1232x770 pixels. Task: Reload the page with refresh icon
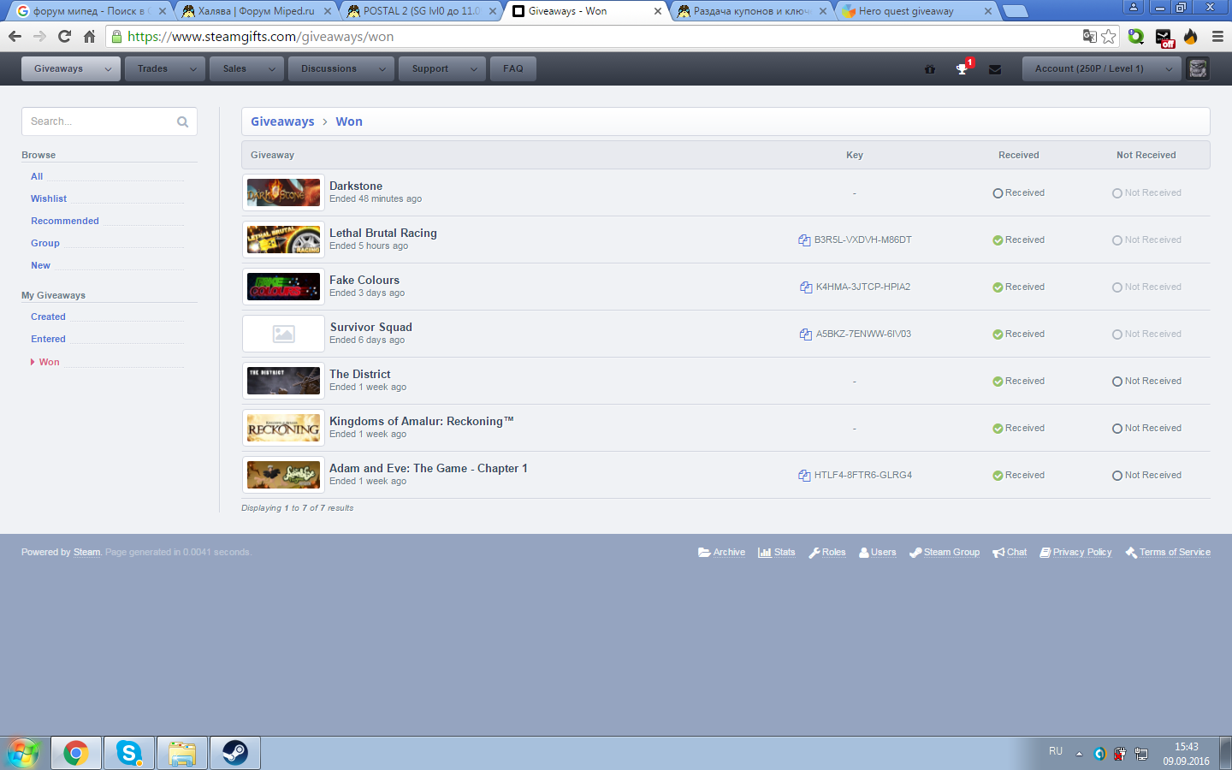click(x=64, y=37)
